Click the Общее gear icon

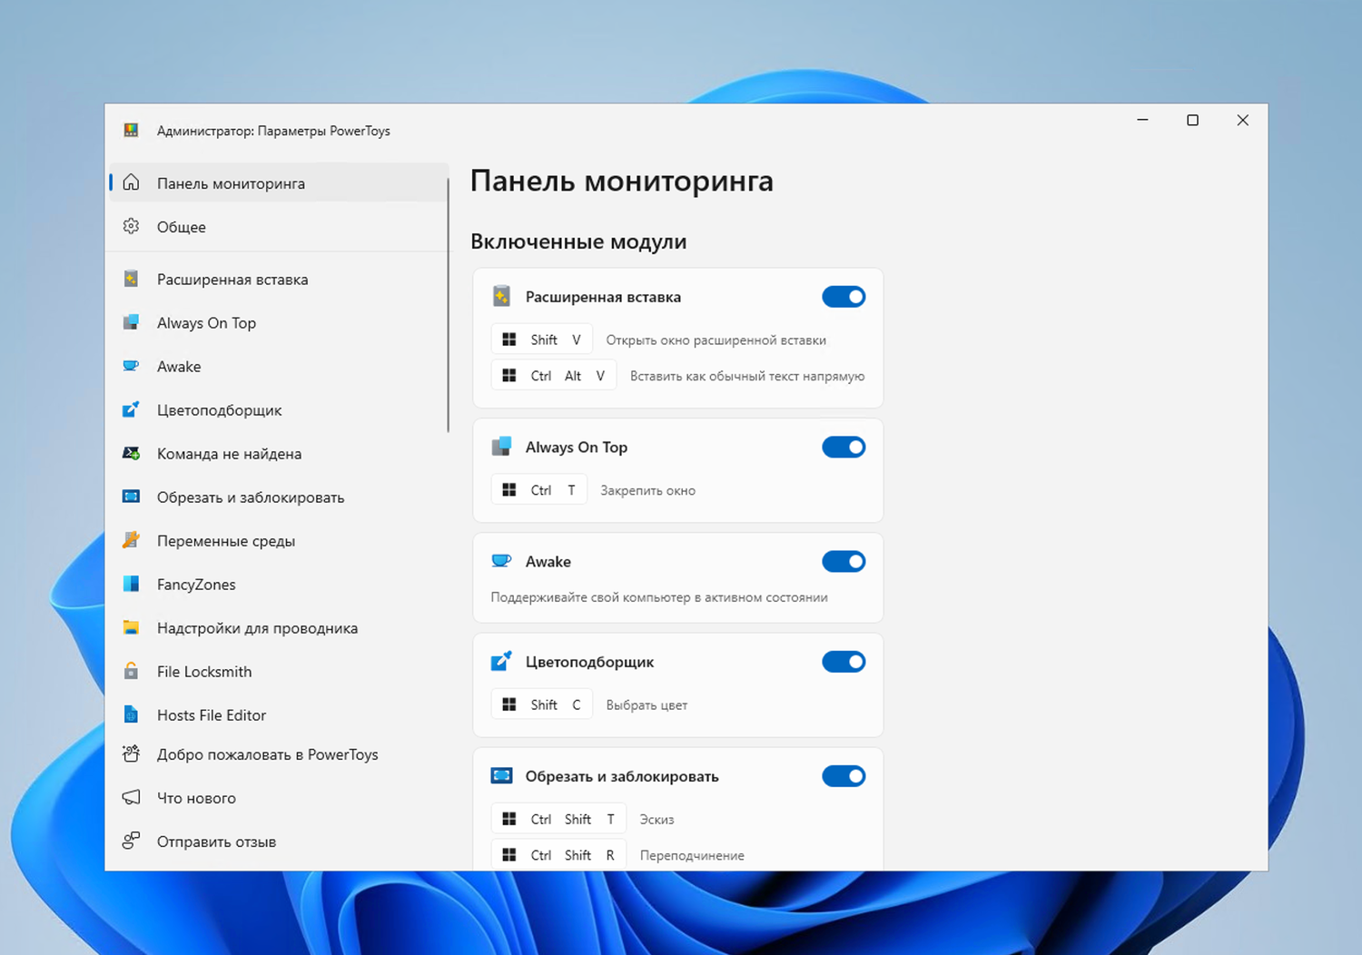pyautogui.click(x=132, y=226)
